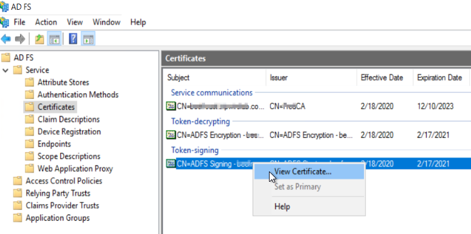Click the Service communications certificate icon

[x=171, y=106]
